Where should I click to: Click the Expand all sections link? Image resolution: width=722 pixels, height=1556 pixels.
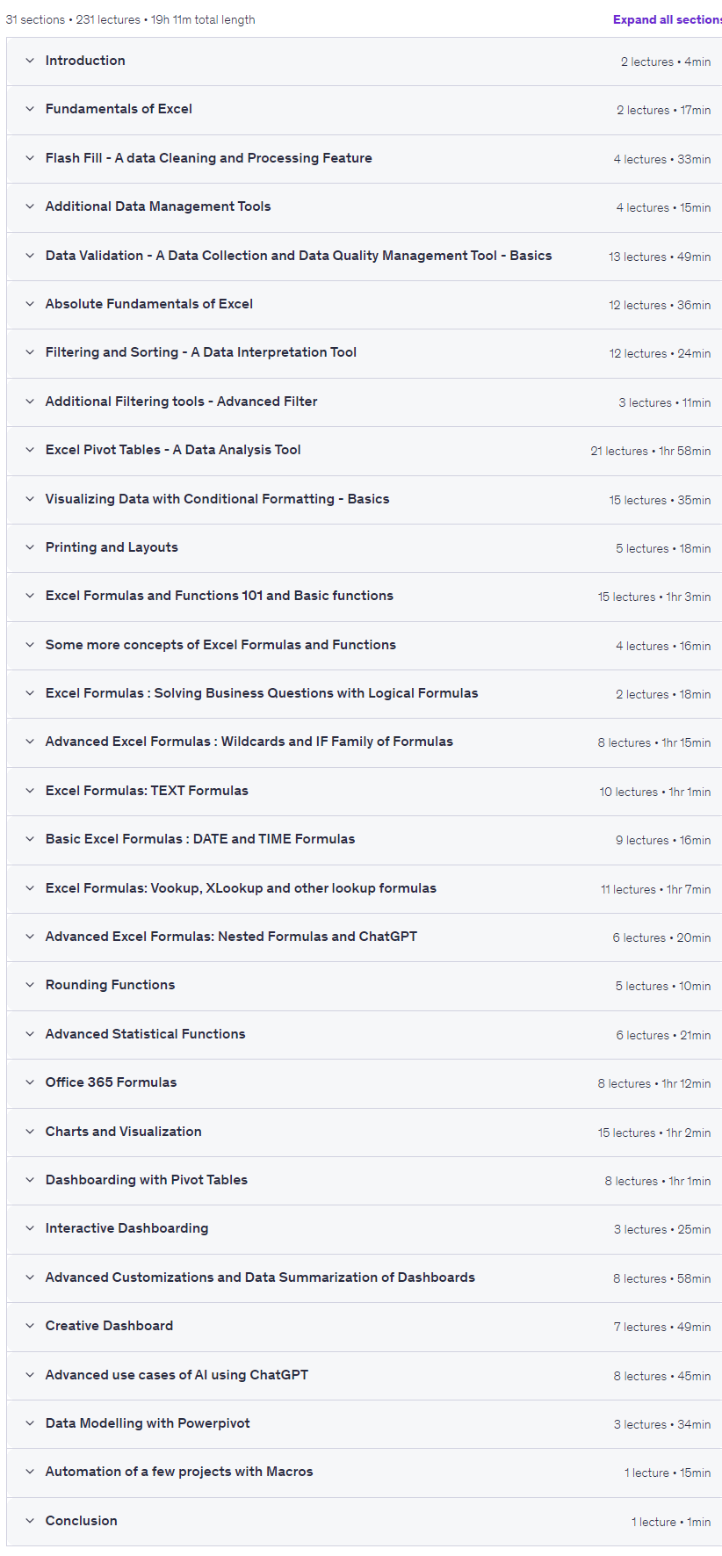668,19
